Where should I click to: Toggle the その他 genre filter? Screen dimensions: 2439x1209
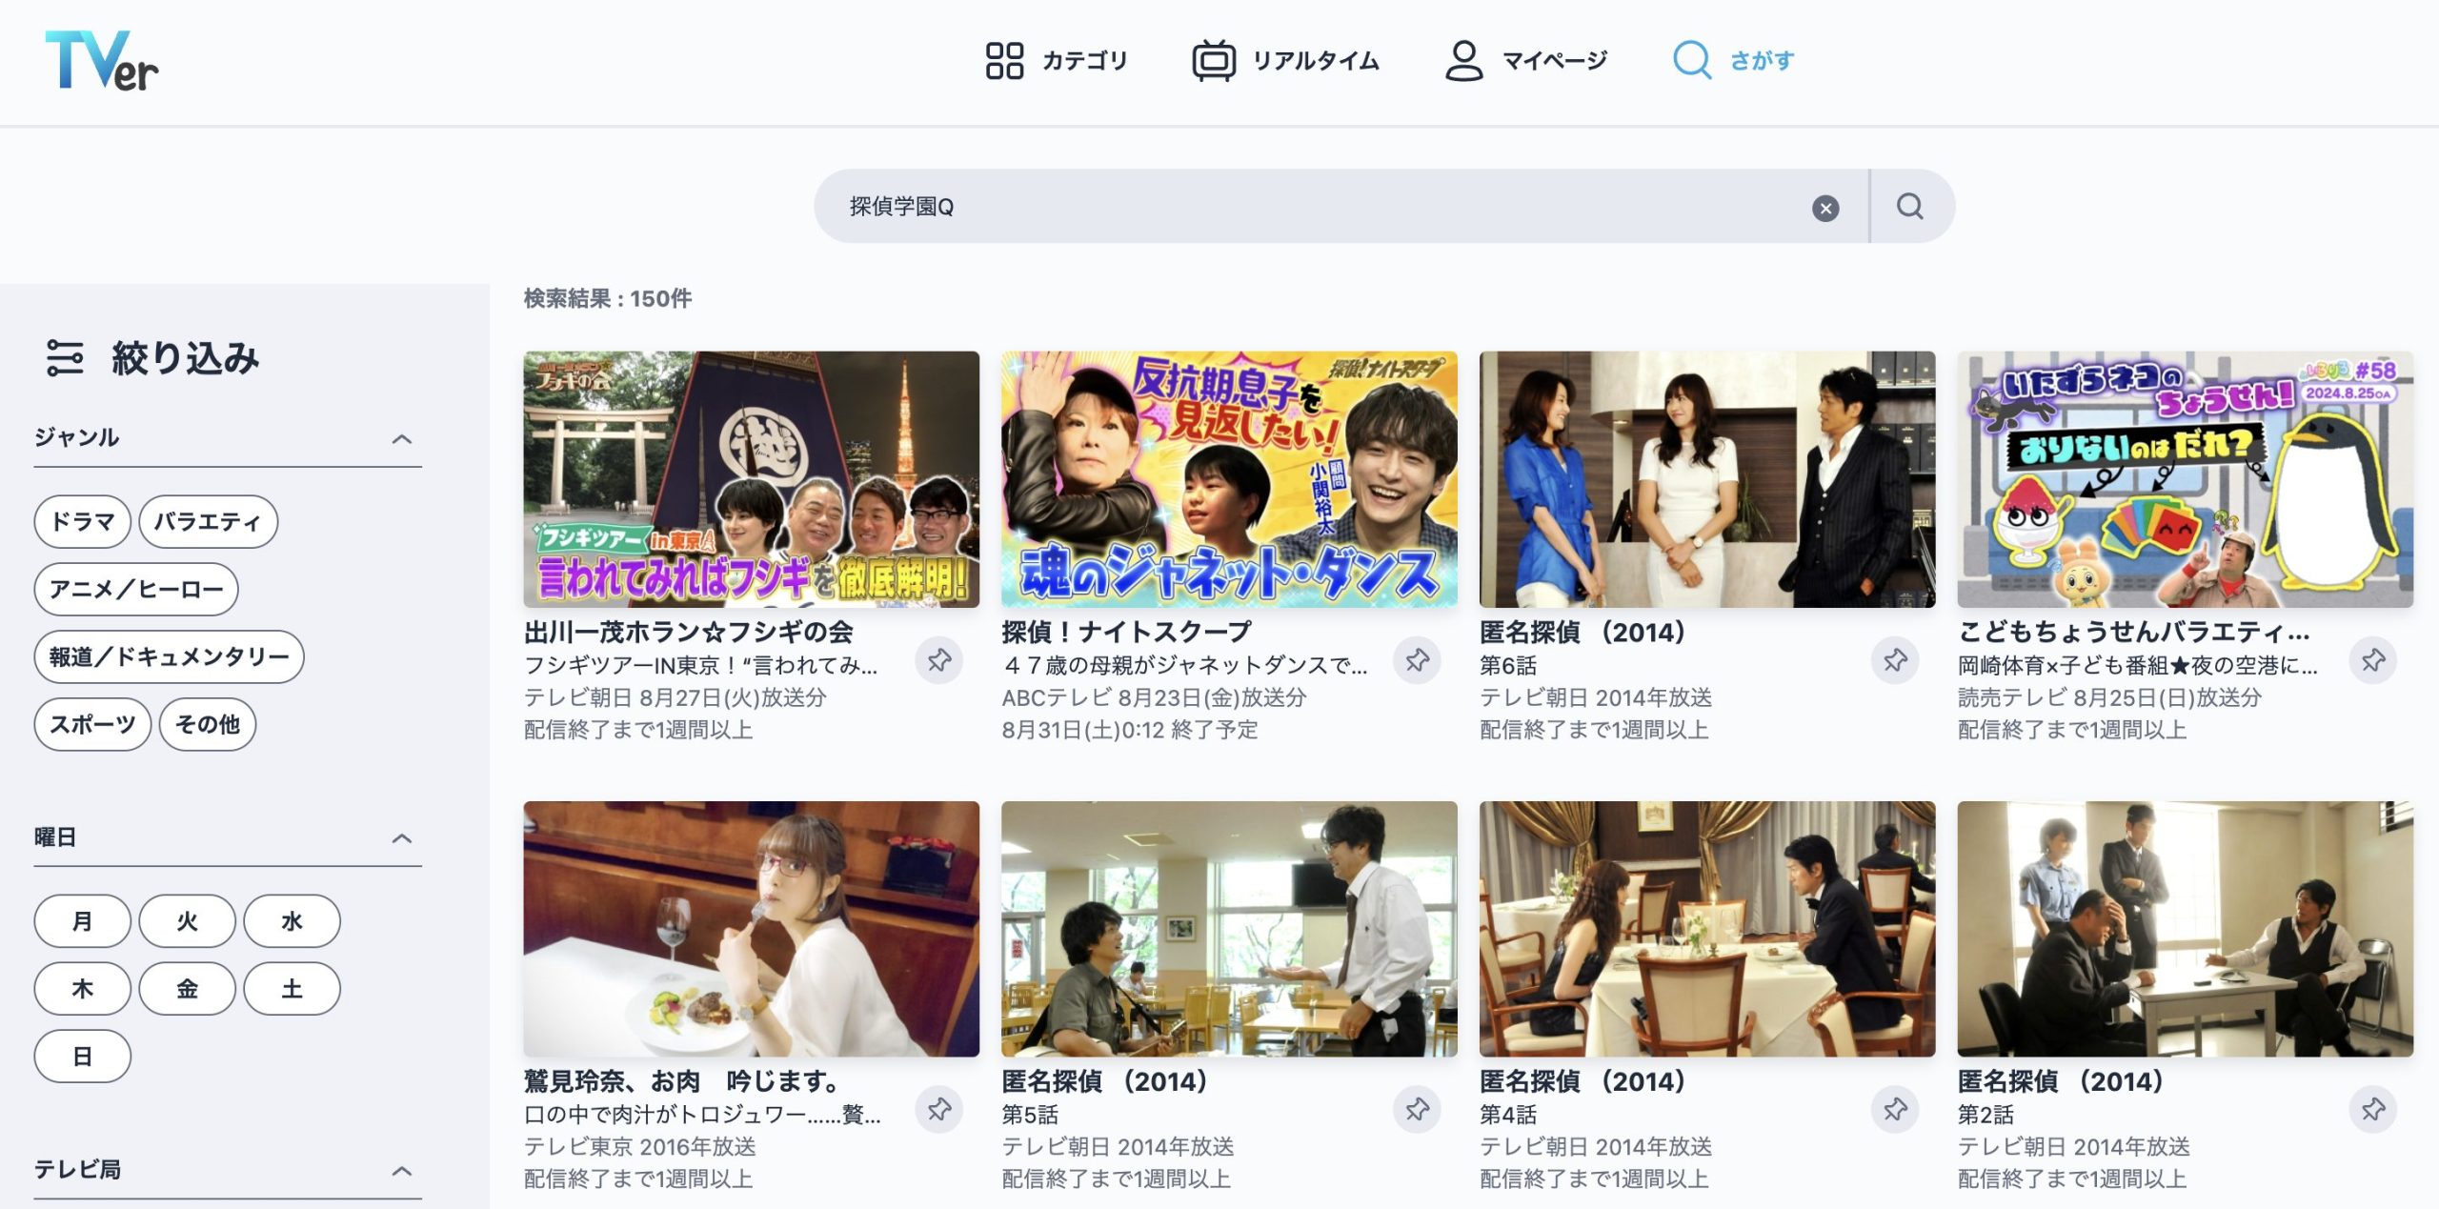[208, 724]
